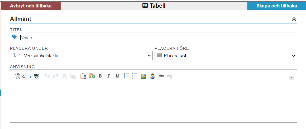Click the Titel name input field
The image size is (306, 129).
pyautogui.click(x=157, y=37)
